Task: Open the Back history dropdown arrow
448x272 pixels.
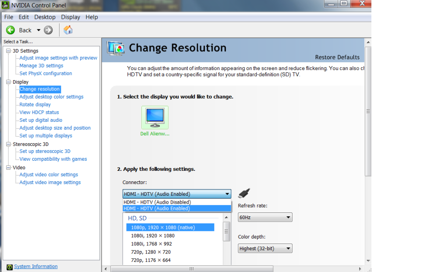Action: coord(39,30)
